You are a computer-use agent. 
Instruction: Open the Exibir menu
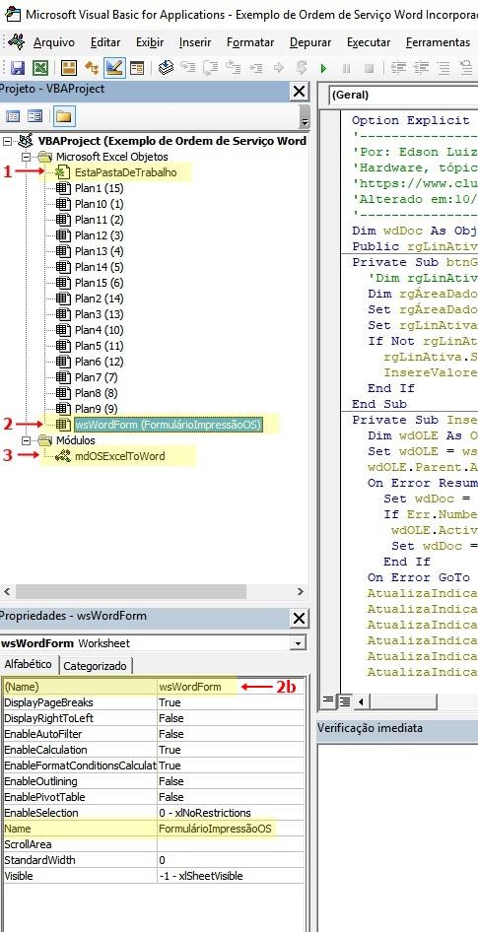pos(150,42)
